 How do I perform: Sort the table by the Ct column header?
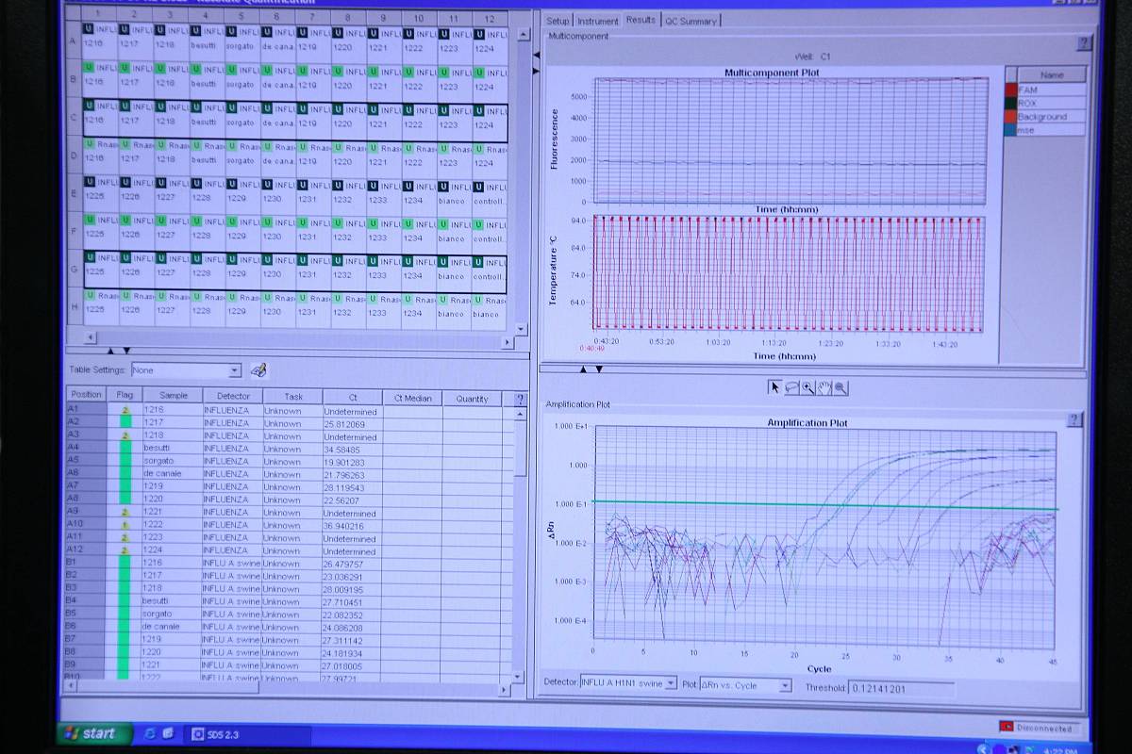(x=352, y=398)
